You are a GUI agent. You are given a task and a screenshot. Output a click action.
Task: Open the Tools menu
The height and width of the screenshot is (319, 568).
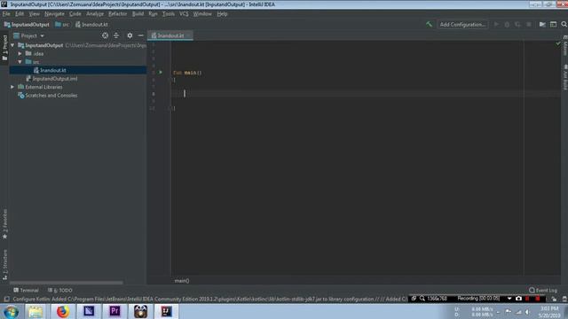click(169, 14)
